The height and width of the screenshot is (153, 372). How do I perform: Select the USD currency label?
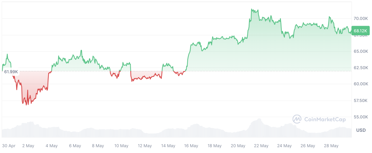tap(361, 130)
